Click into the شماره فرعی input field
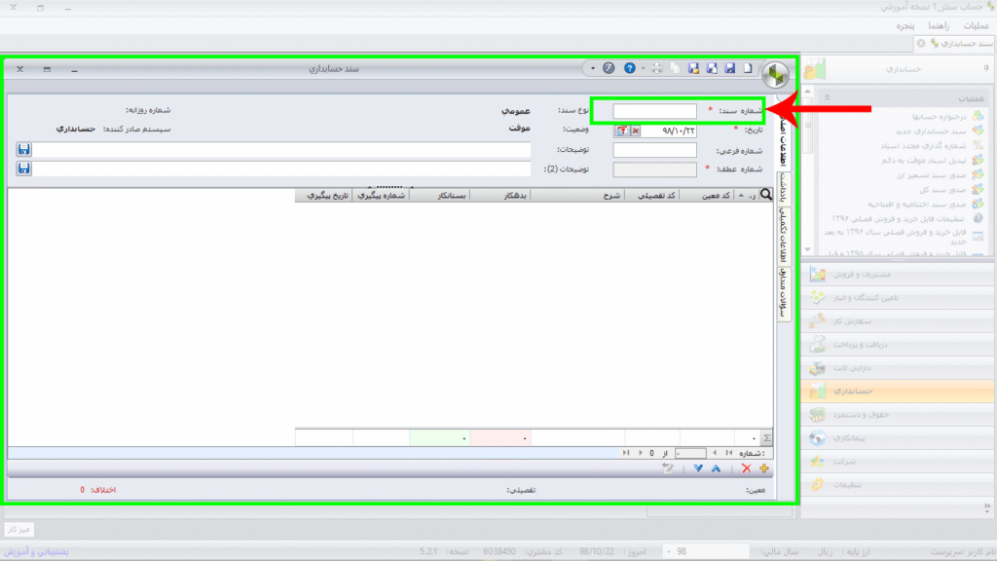The image size is (997, 561). (654, 150)
